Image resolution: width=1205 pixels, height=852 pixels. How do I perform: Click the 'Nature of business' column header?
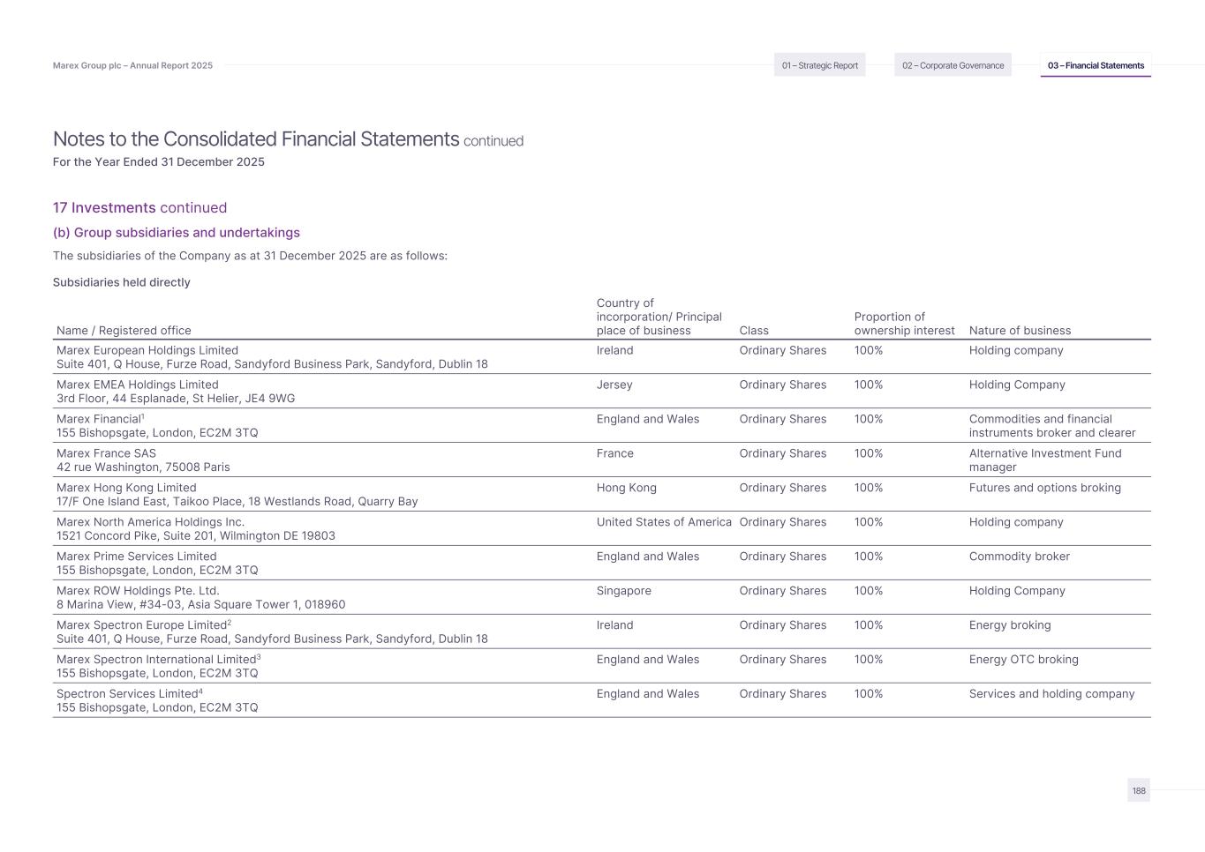click(1020, 331)
